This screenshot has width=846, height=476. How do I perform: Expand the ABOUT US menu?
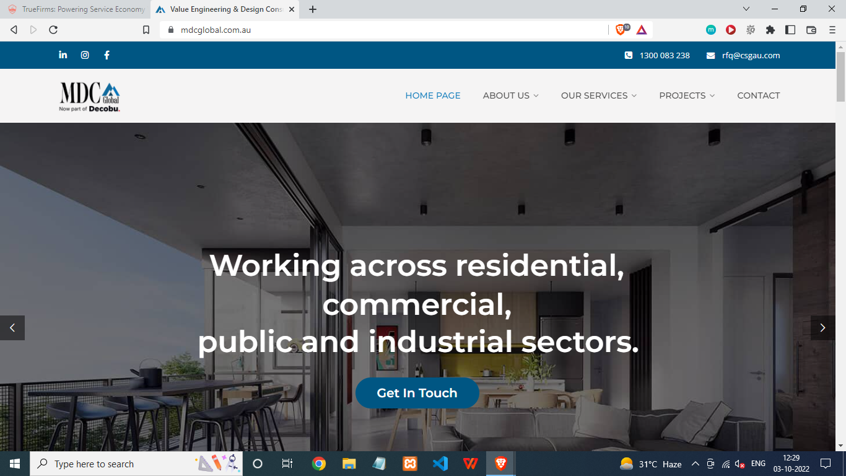[511, 95]
